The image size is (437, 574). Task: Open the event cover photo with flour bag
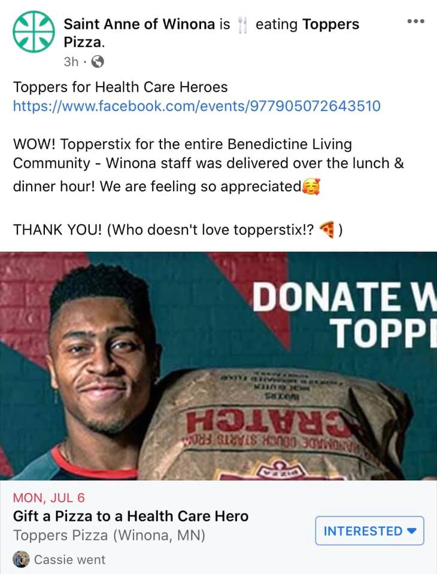(x=218, y=366)
